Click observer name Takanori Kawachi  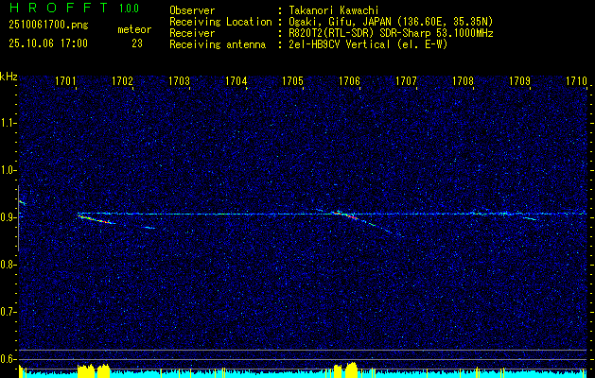pyautogui.click(x=334, y=10)
